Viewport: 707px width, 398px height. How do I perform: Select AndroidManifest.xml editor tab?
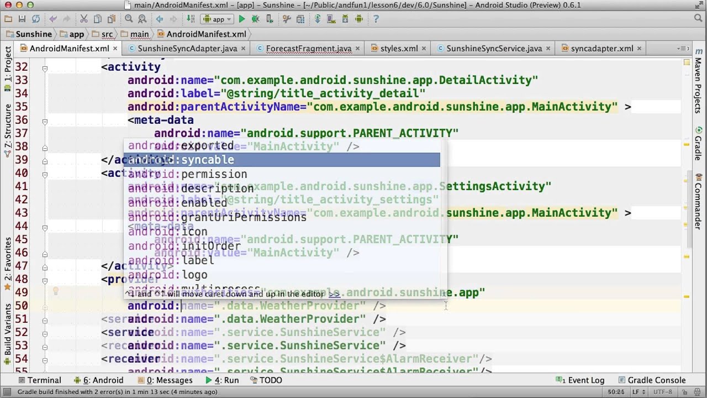(69, 49)
